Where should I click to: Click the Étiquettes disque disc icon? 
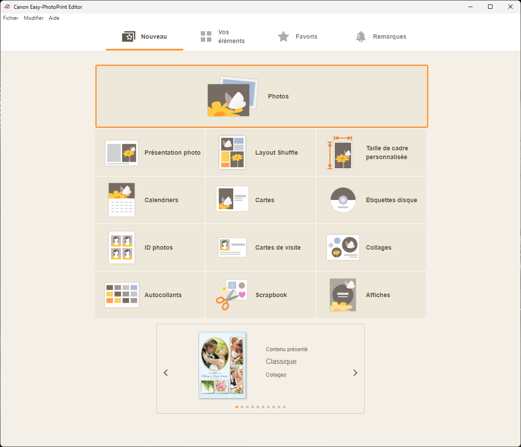click(343, 200)
